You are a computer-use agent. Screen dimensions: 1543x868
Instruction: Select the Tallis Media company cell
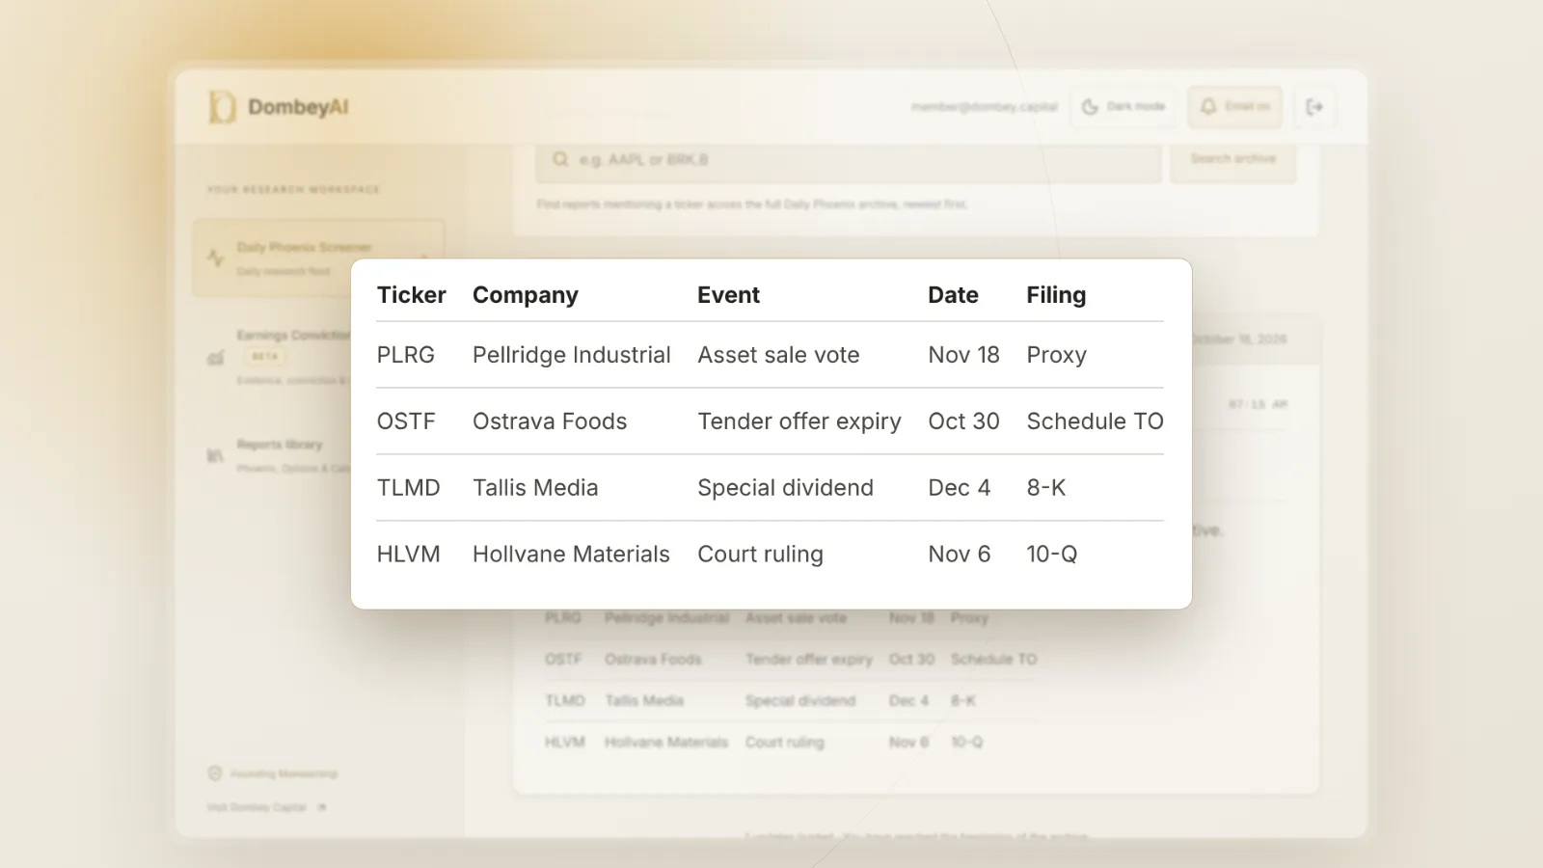click(535, 488)
